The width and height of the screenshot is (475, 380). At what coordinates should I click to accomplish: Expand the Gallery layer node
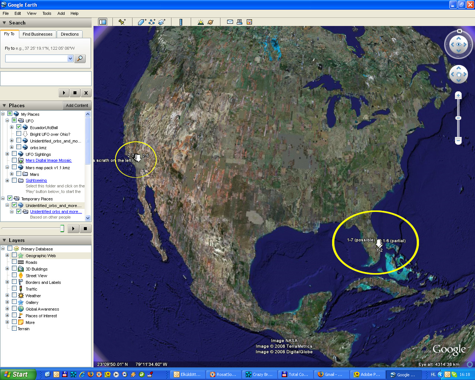[7, 302]
